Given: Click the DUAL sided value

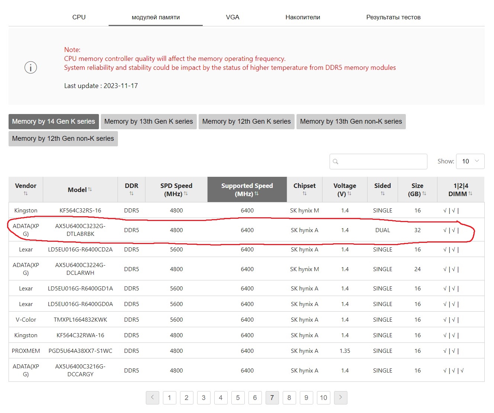Looking at the screenshot, I should click(x=382, y=230).
